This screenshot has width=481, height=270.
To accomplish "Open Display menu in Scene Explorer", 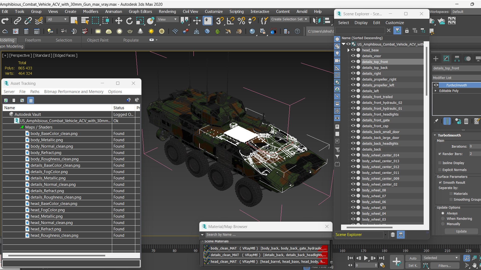I will (x=361, y=23).
